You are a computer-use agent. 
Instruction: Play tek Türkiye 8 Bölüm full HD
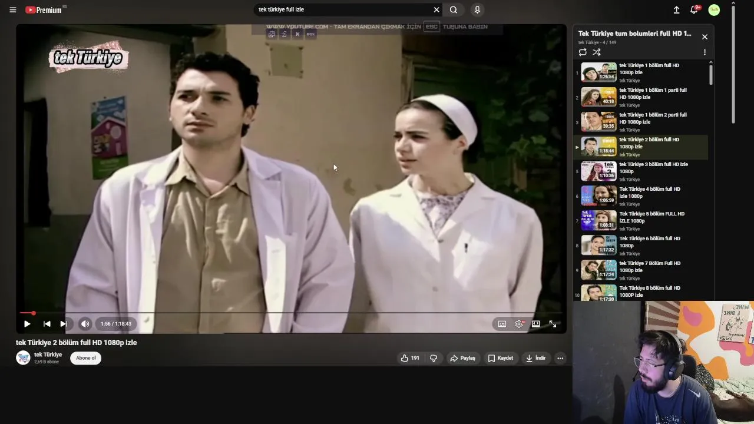641,293
